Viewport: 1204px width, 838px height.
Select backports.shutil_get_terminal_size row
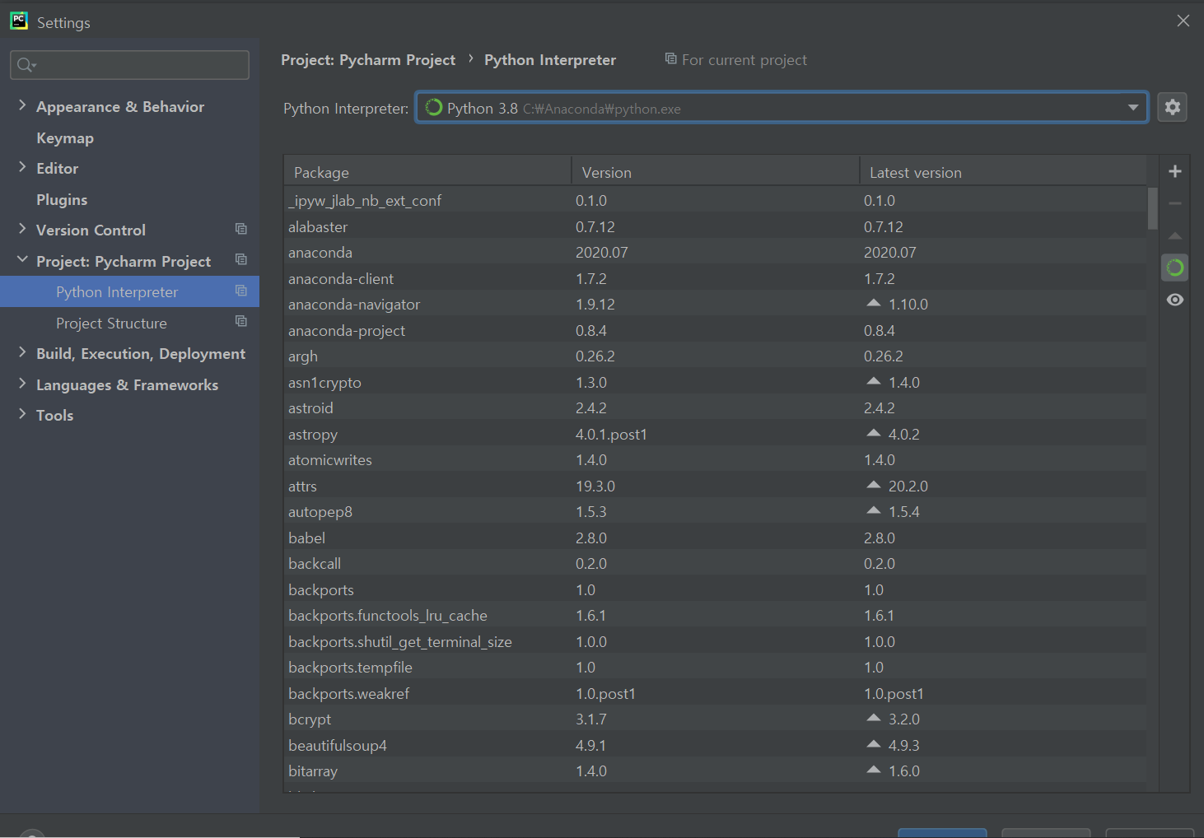[x=715, y=641]
